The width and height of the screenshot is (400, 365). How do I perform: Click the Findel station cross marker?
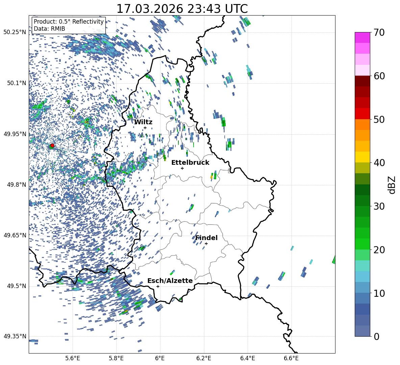206,243
